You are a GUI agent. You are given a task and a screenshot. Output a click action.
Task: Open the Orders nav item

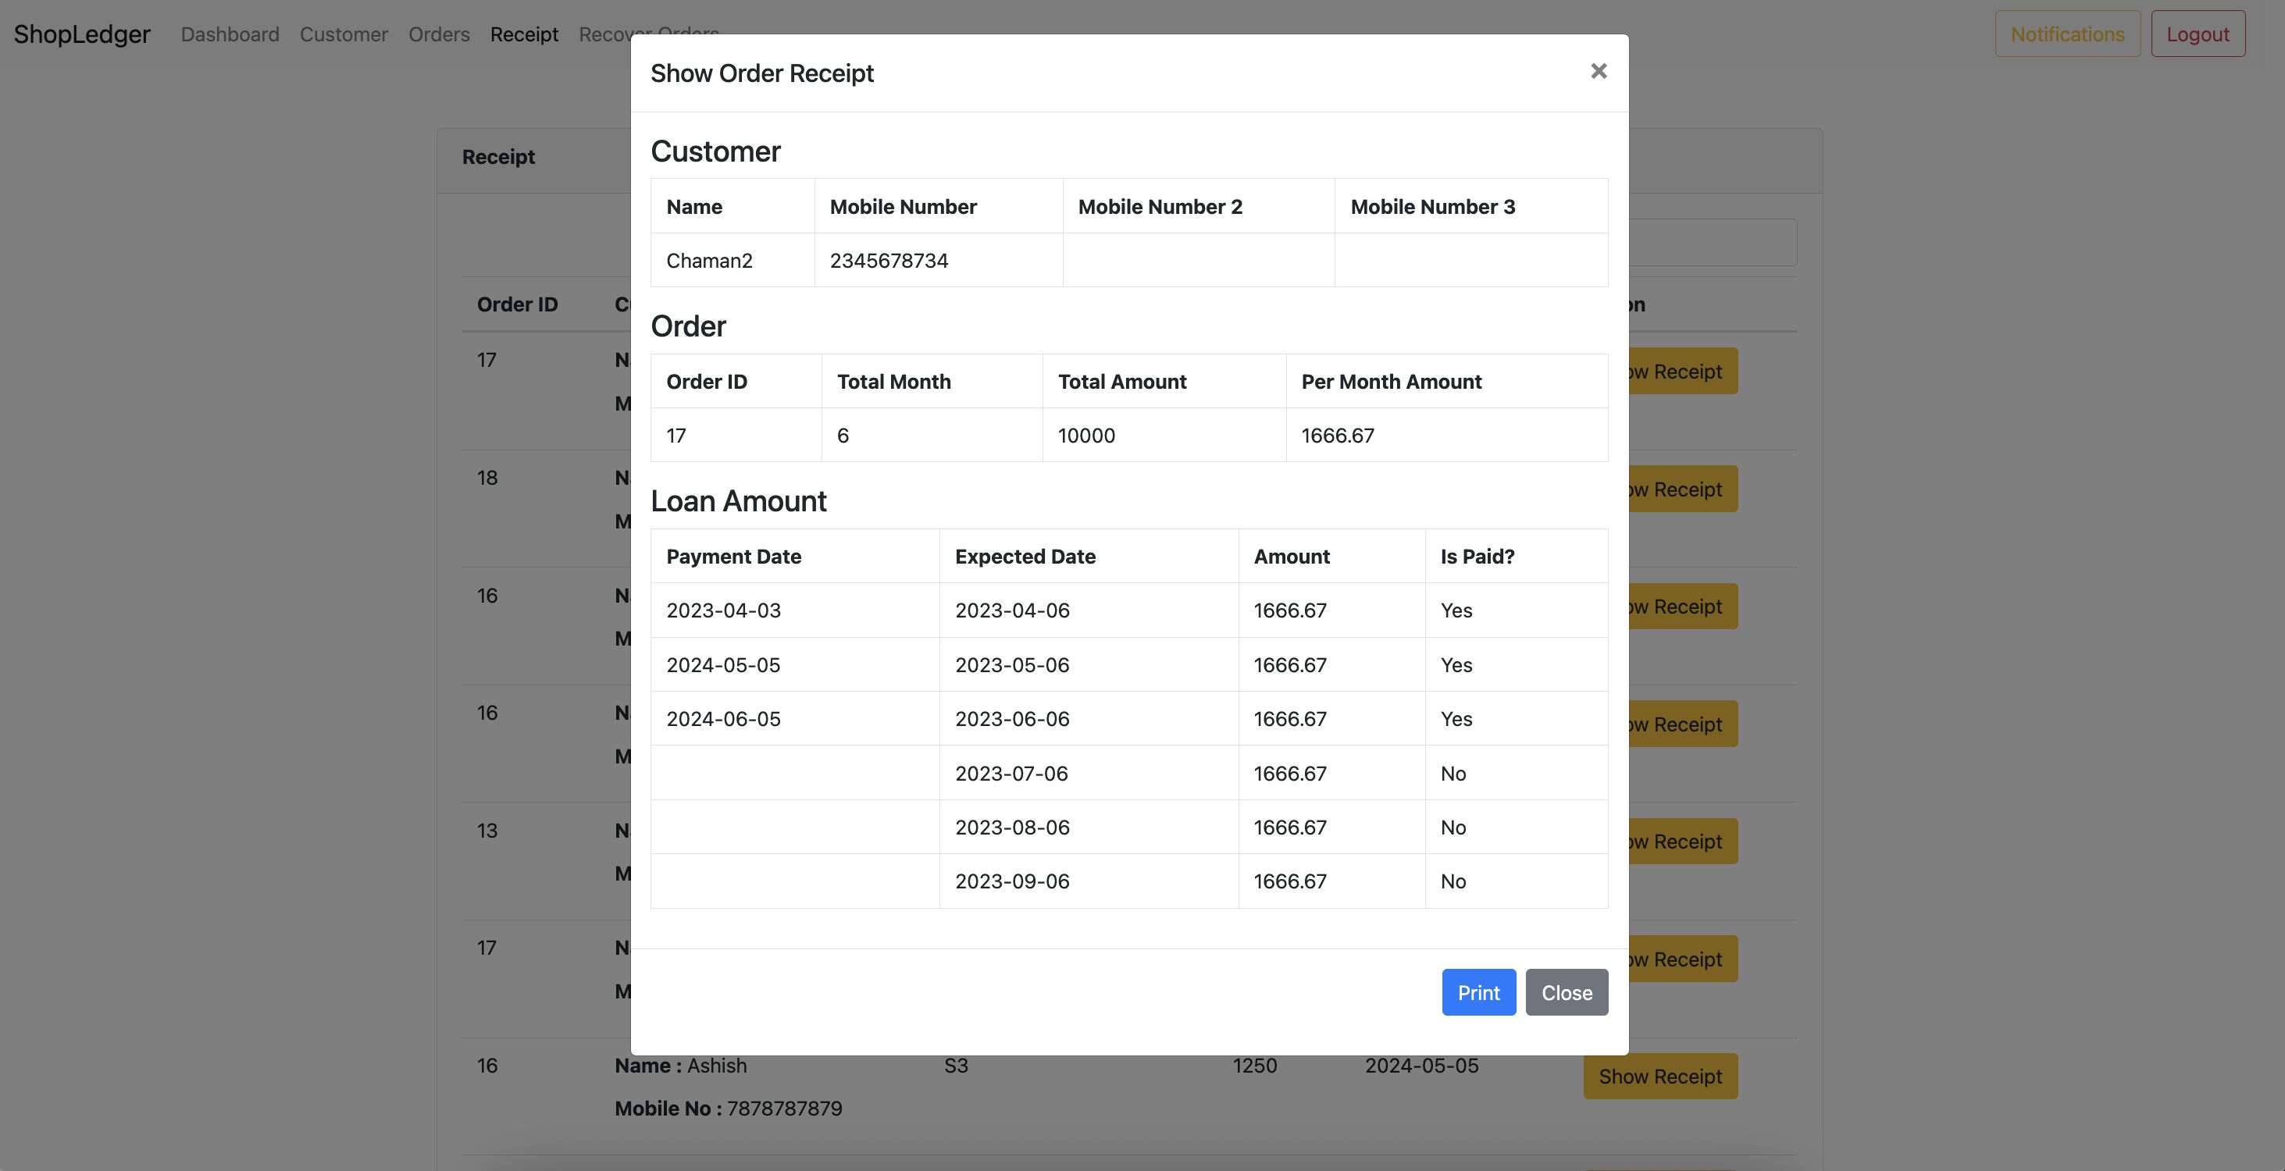pos(439,34)
